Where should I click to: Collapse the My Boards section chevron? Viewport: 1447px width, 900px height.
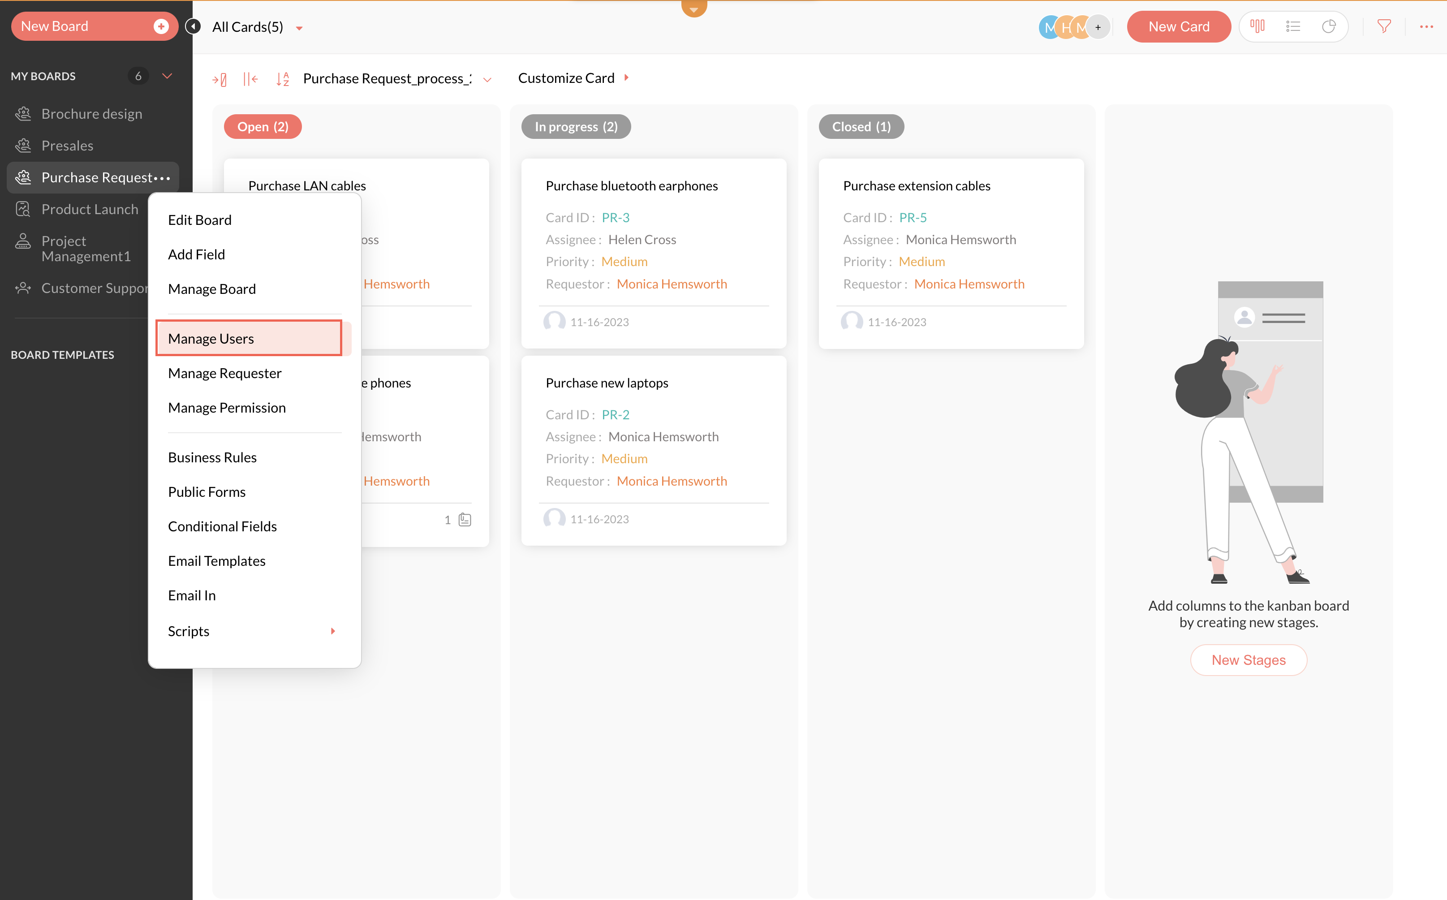[x=167, y=76]
